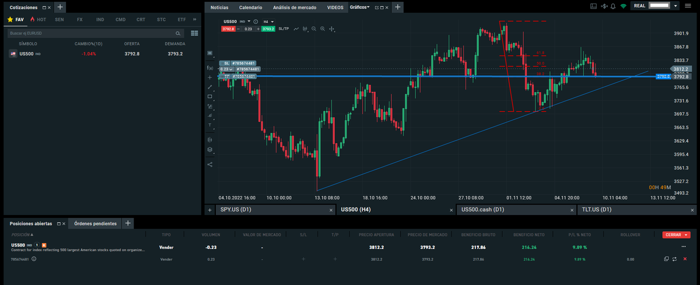Sort positions by POSICIÓN column arrow
Image resolution: width=700 pixels, height=285 pixels.
point(33,234)
